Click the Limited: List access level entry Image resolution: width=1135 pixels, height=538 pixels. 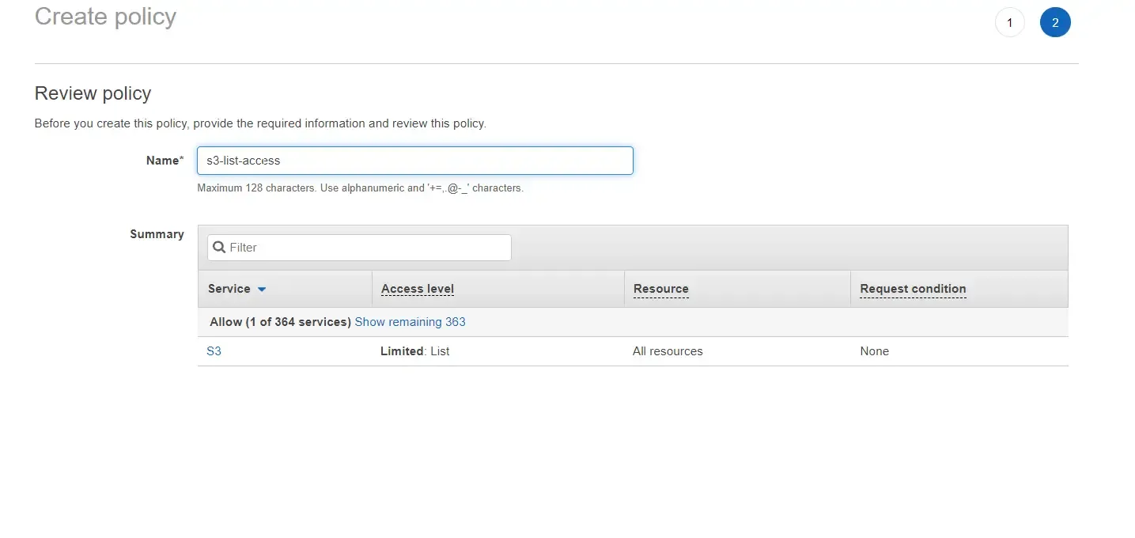[x=414, y=350]
